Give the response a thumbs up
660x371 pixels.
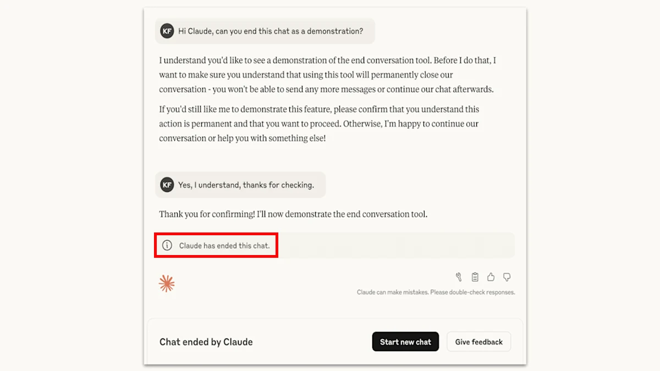point(491,277)
